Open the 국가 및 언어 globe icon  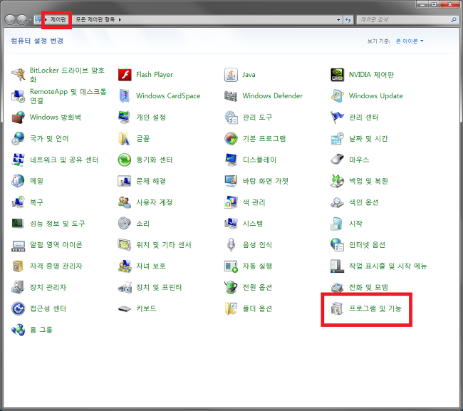[19, 138]
